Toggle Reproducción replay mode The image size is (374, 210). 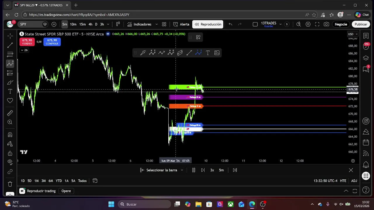pyautogui.click(x=208, y=24)
